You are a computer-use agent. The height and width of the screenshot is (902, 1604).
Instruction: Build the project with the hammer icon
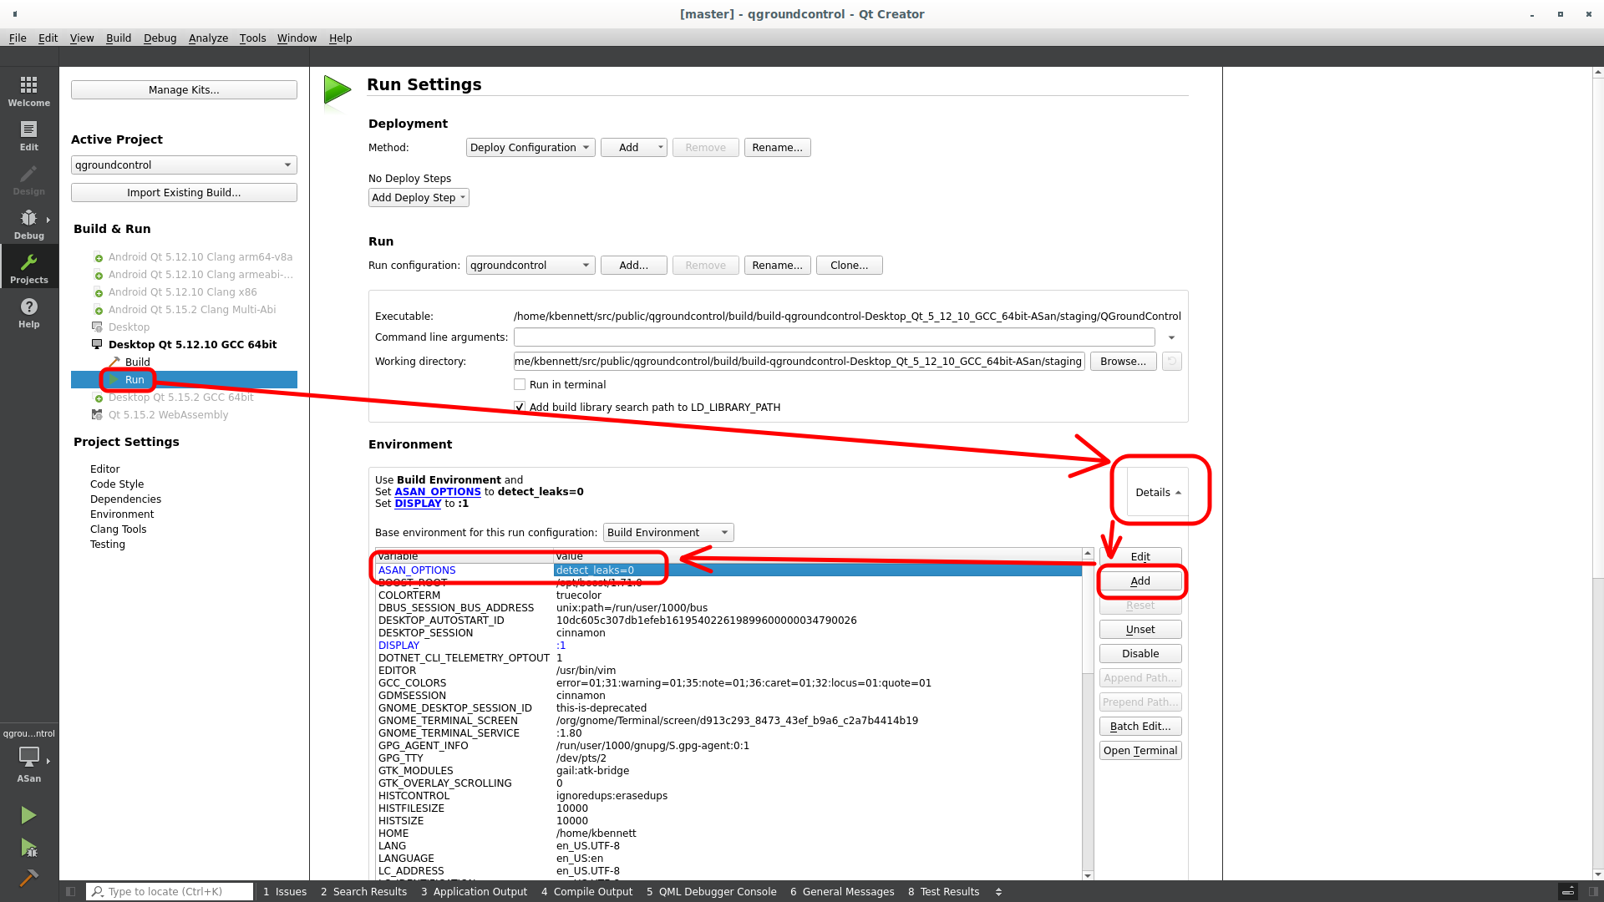(28, 878)
